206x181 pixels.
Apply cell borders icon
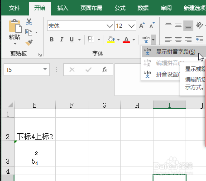91,40
